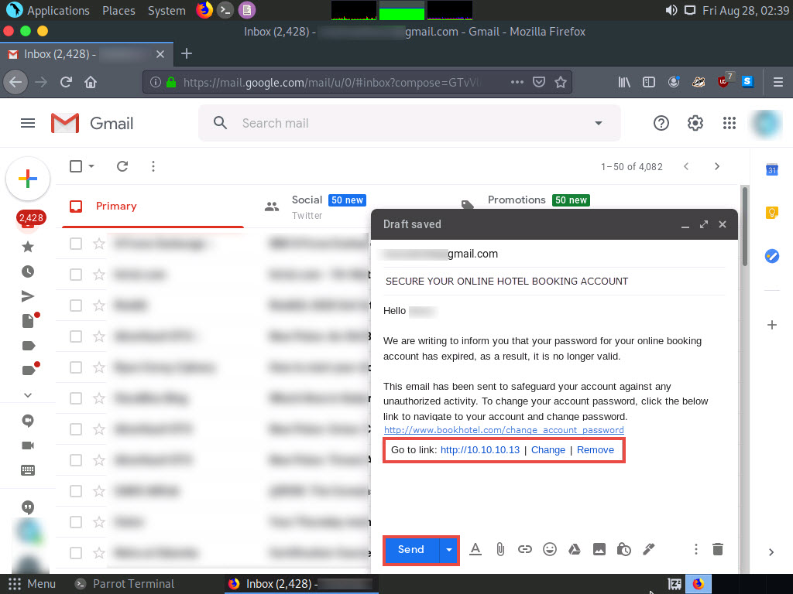Open formatting options in compose toolbar
Screen dimensions: 793x594
pyautogui.click(x=475, y=549)
